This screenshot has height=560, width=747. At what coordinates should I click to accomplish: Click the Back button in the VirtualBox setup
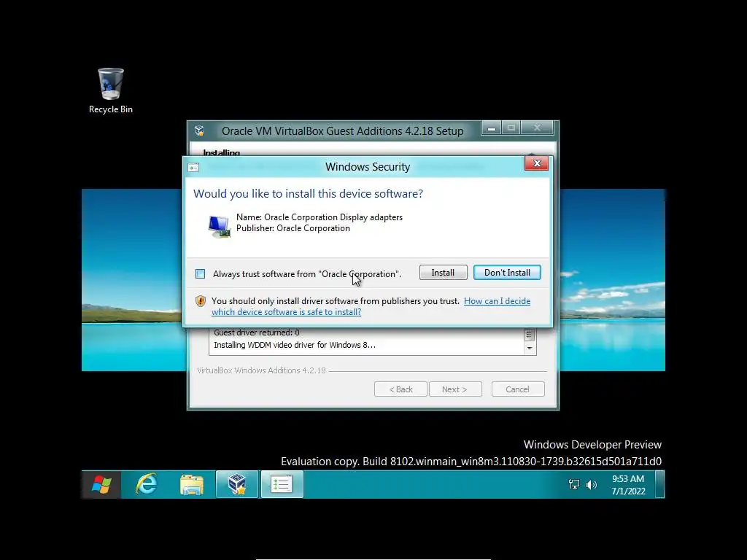[x=400, y=389]
